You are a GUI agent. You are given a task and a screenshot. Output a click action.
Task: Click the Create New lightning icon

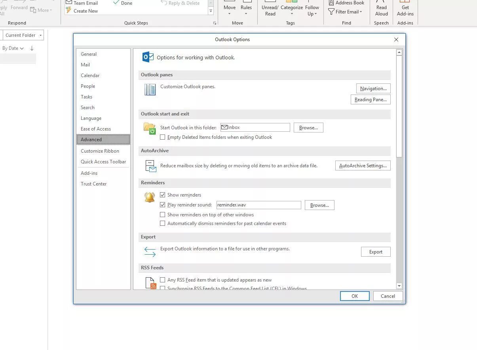point(69,11)
